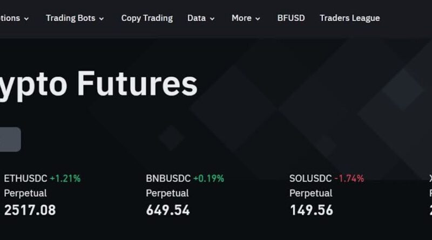Open the Copy Trading menu item
Screen dimensions: 432x240
pos(147,18)
